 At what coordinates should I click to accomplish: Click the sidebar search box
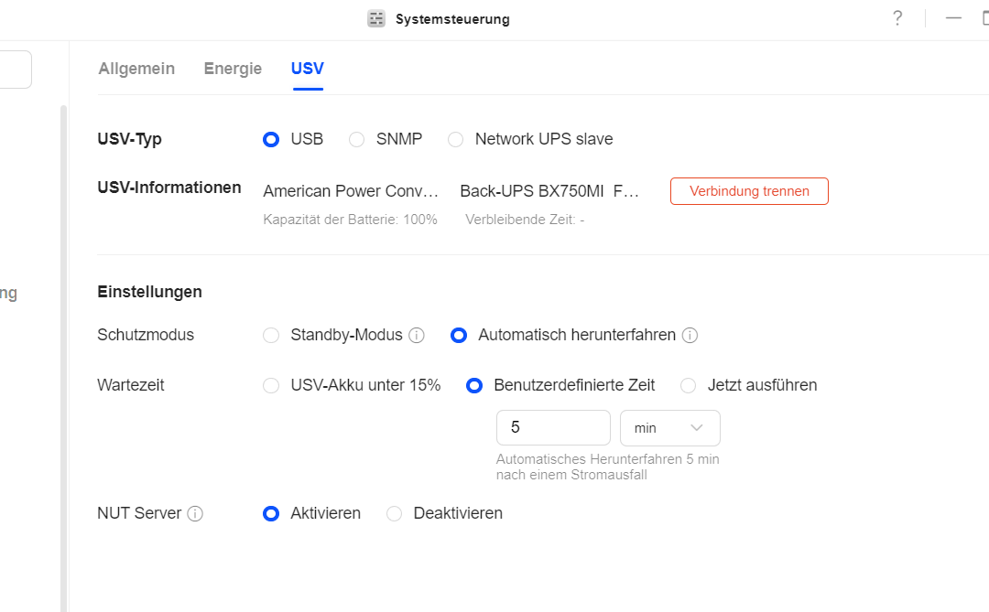point(16,70)
